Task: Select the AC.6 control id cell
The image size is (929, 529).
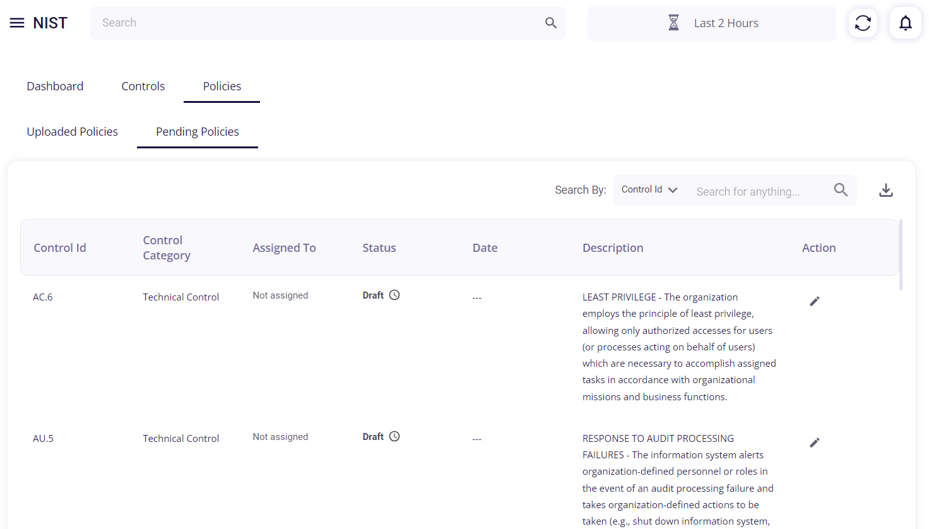Action: point(43,297)
